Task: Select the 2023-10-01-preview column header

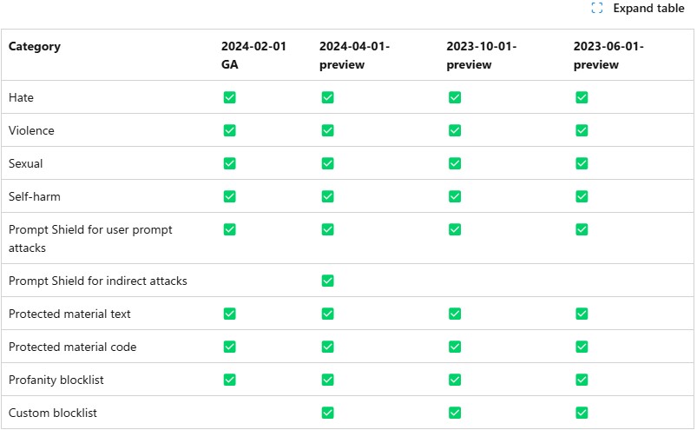Action: tap(482, 55)
